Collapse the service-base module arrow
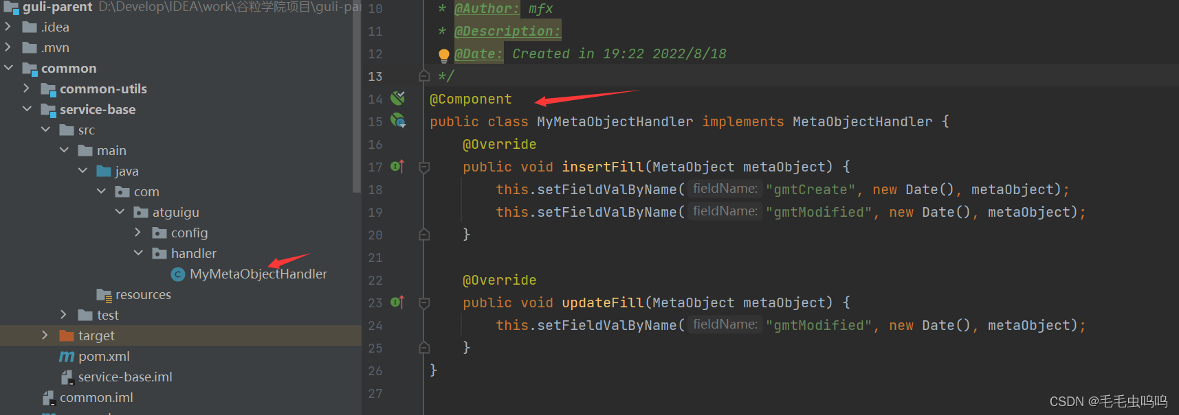 coord(27,109)
